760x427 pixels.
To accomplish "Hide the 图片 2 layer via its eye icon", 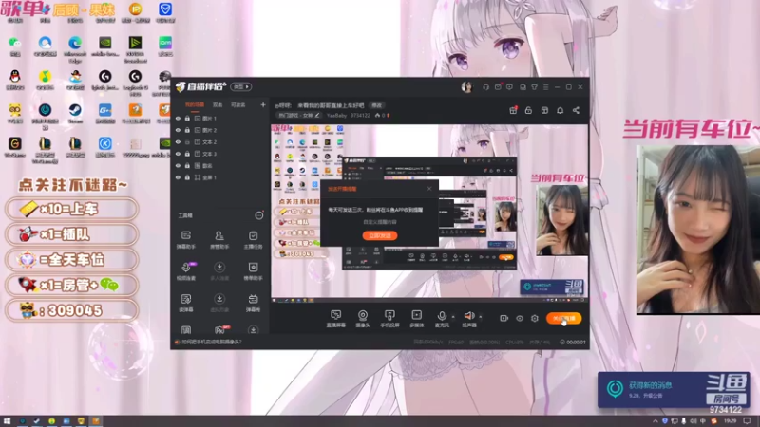I will click(178, 130).
